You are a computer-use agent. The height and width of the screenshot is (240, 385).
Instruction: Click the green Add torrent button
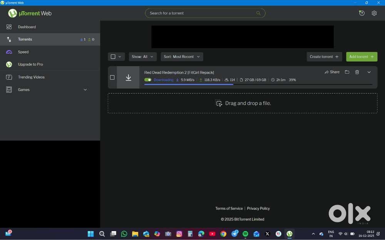click(362, 57)
